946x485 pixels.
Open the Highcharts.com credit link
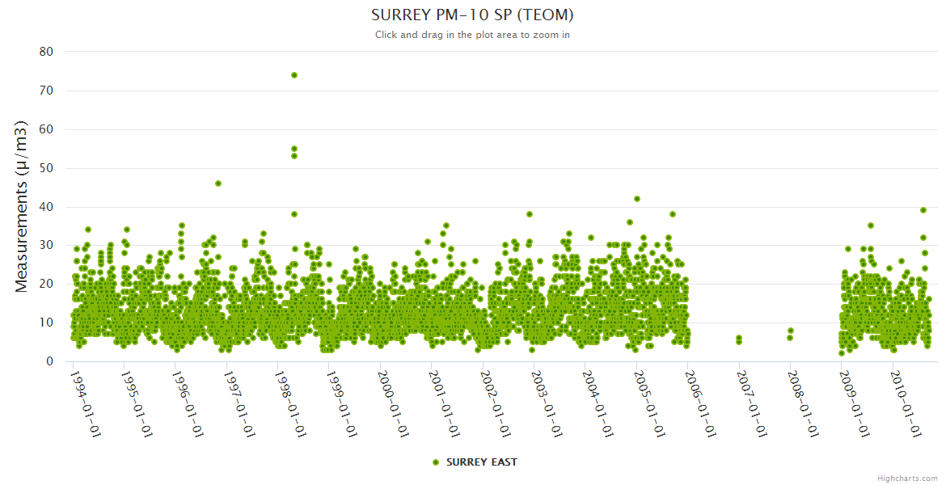(907, 479)
